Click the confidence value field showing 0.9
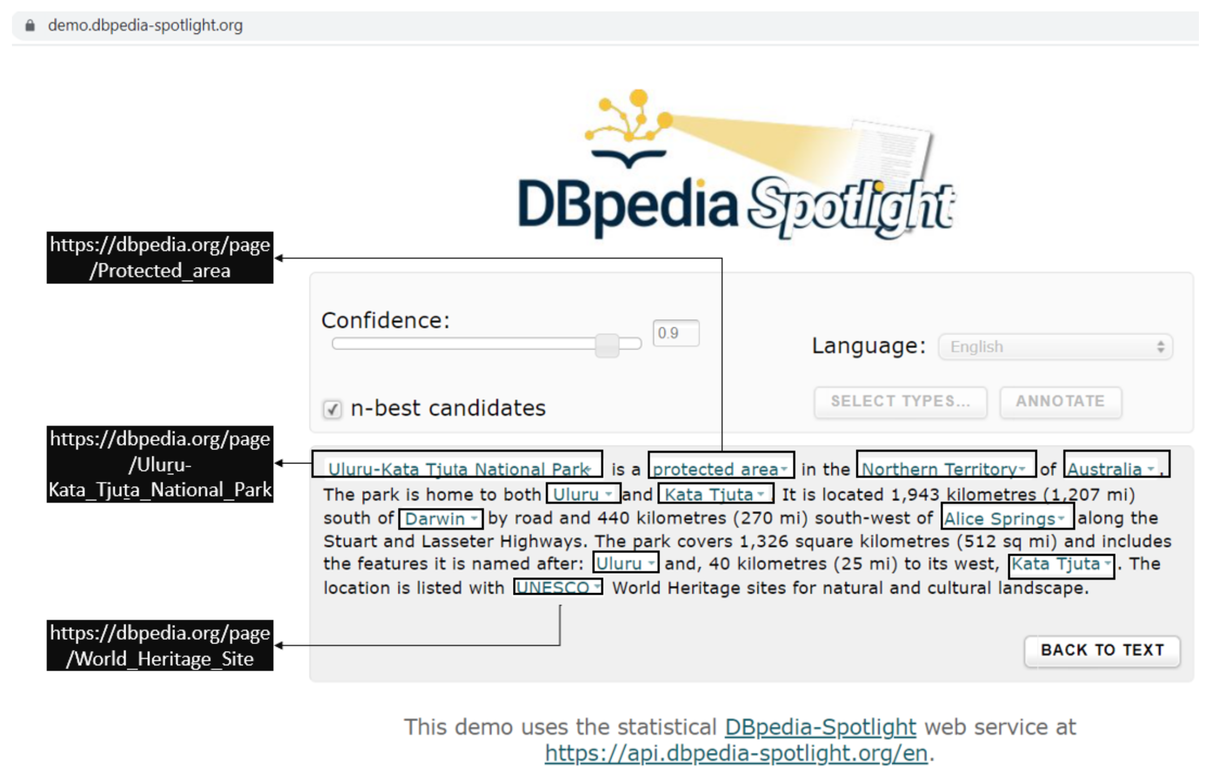This screenshot has width=1207, height=781. pyautogui.click(x=676, y=333)
